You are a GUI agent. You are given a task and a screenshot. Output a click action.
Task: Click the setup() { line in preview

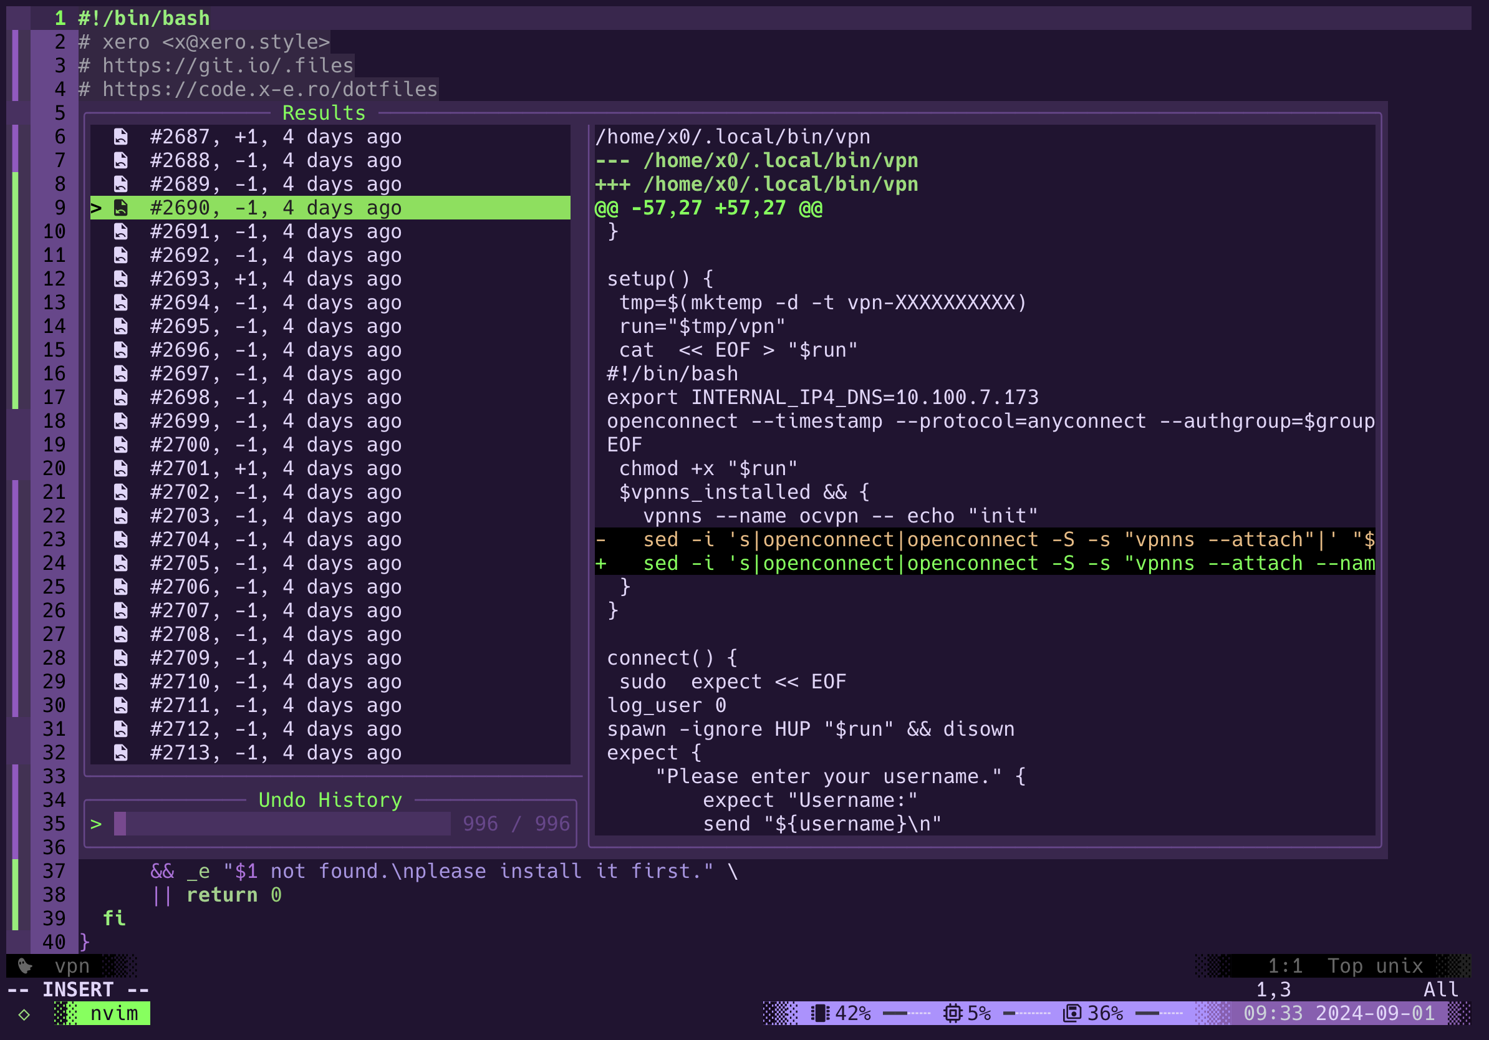[x=660, y=279]
